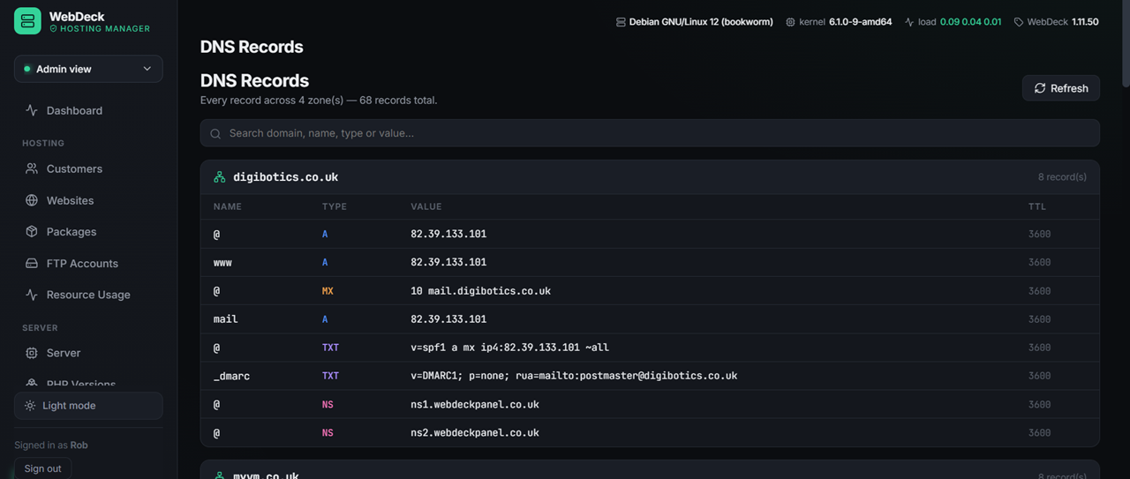Image resolution: width=1130 pixels, height=479 pixels.
Task: Click the FTP Accounts drive icon
Action: (x=32, y=263)
